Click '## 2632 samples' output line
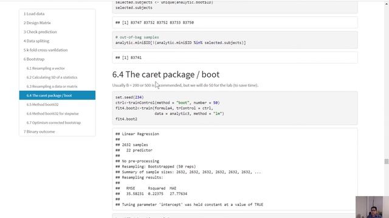Viewport: 389px width, 218px height. point(132,145)
